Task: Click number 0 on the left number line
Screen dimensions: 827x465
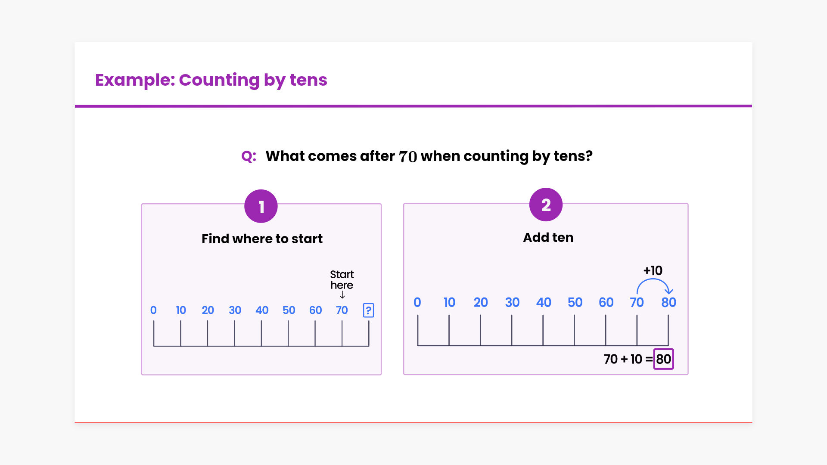Action: click(153, 310)
